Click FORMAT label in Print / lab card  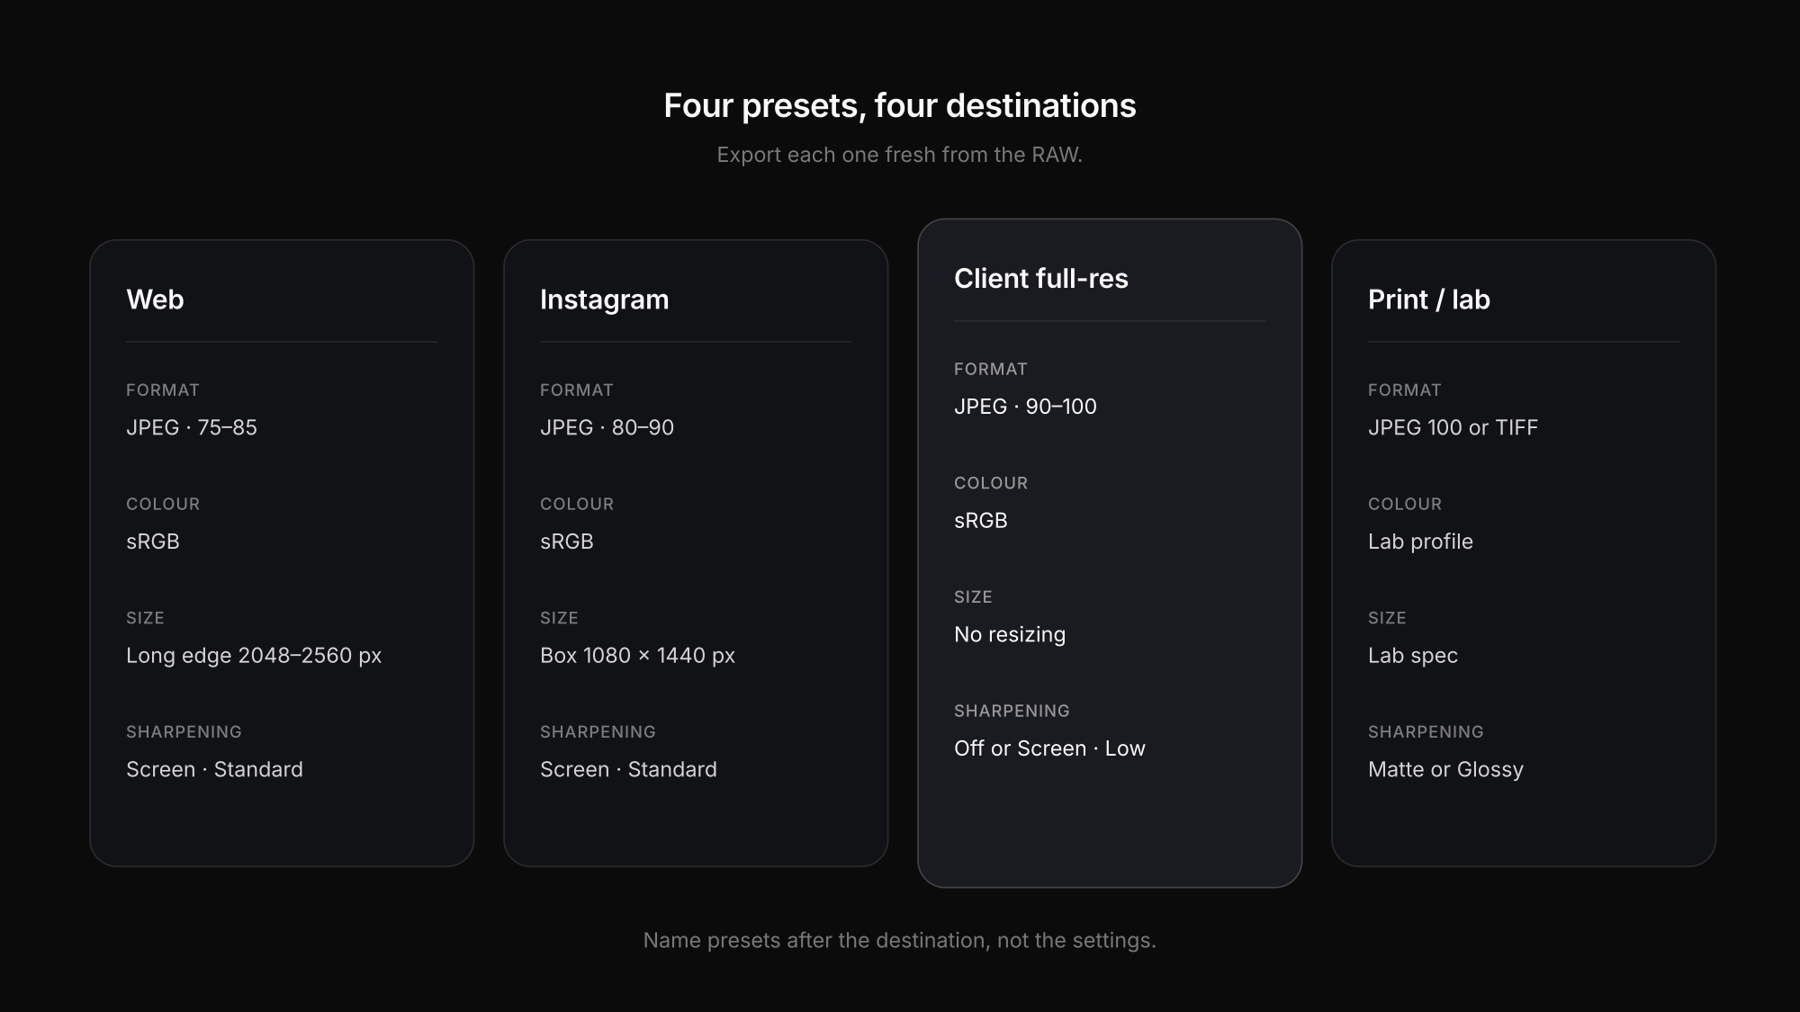point(1405,390)
